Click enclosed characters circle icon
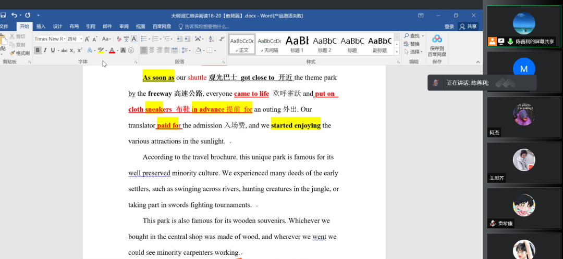 (131, 50)
